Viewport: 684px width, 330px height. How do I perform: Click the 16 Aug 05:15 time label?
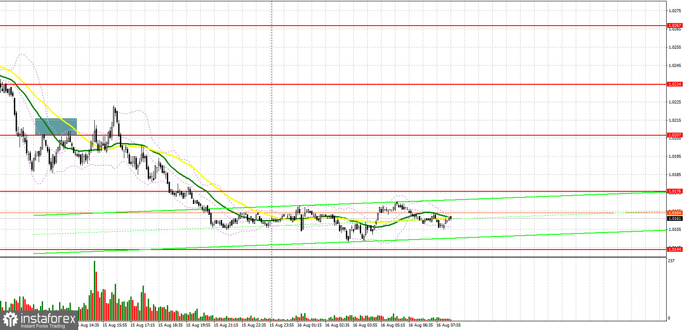click(393, 325)
